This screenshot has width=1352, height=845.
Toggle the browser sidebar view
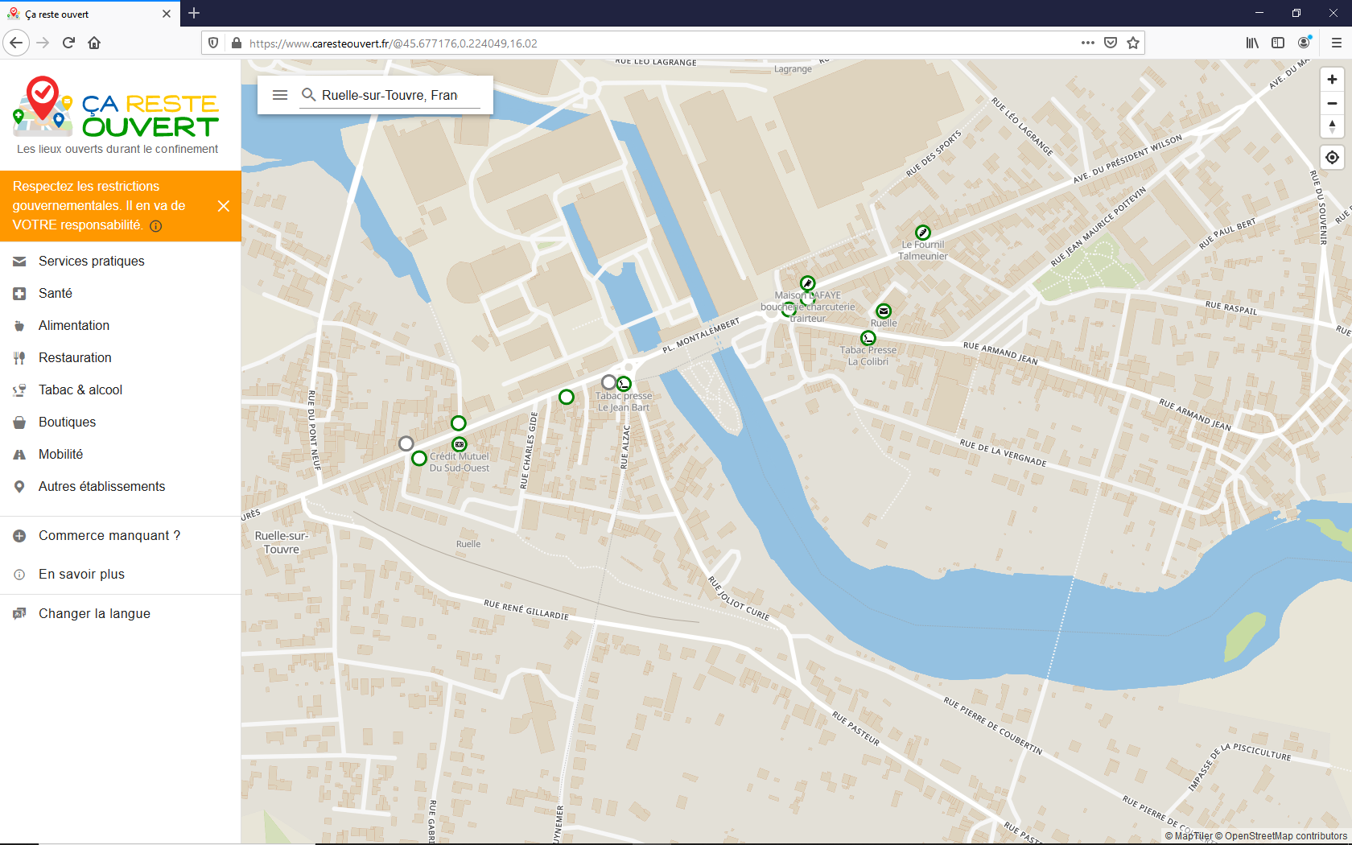(x=1278, y=43)
